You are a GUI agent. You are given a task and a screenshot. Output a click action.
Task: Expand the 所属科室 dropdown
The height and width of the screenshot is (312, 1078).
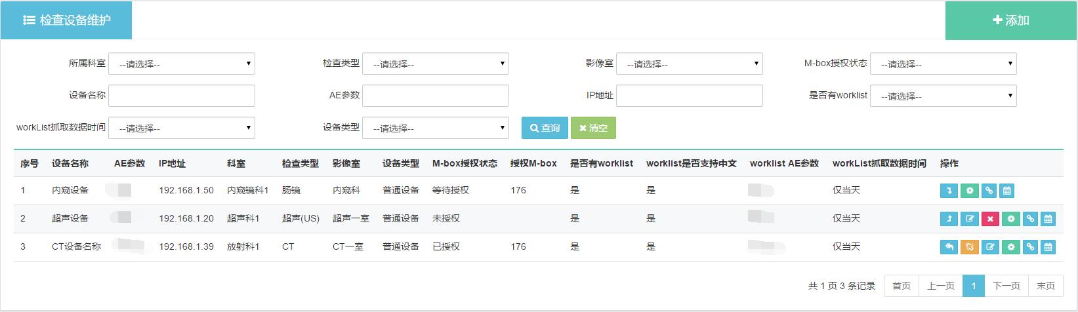[182, 64]
